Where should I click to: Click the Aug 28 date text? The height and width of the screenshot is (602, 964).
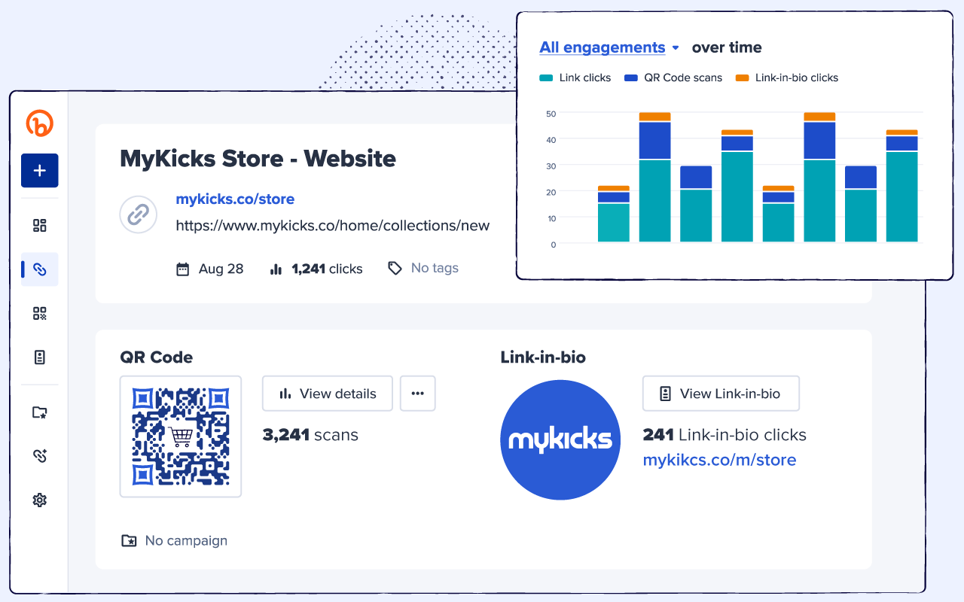tap(221, 269)
